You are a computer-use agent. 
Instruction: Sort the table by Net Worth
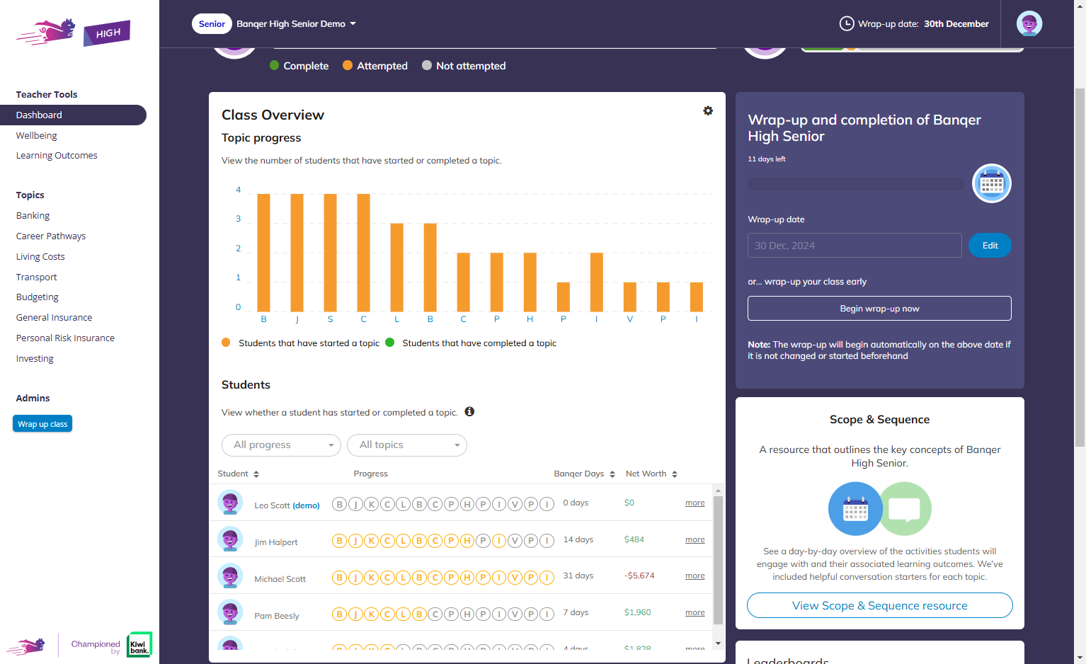pyautogui.click(x=652, y=474)
